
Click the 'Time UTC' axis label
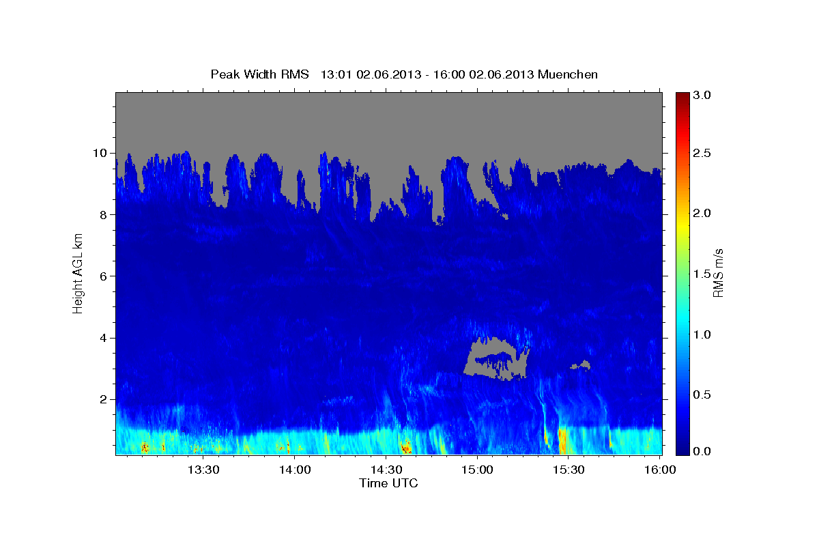pyautogui.click(x=388, y=483)
